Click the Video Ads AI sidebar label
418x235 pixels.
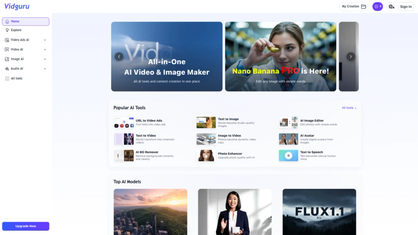tap(20, 40)
